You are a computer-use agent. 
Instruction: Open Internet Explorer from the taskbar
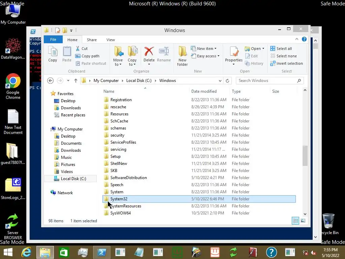(x=26, y=252)
